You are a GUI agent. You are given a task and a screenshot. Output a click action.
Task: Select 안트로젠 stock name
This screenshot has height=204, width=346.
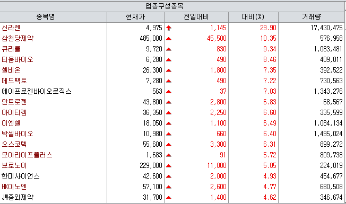(14, 102)
